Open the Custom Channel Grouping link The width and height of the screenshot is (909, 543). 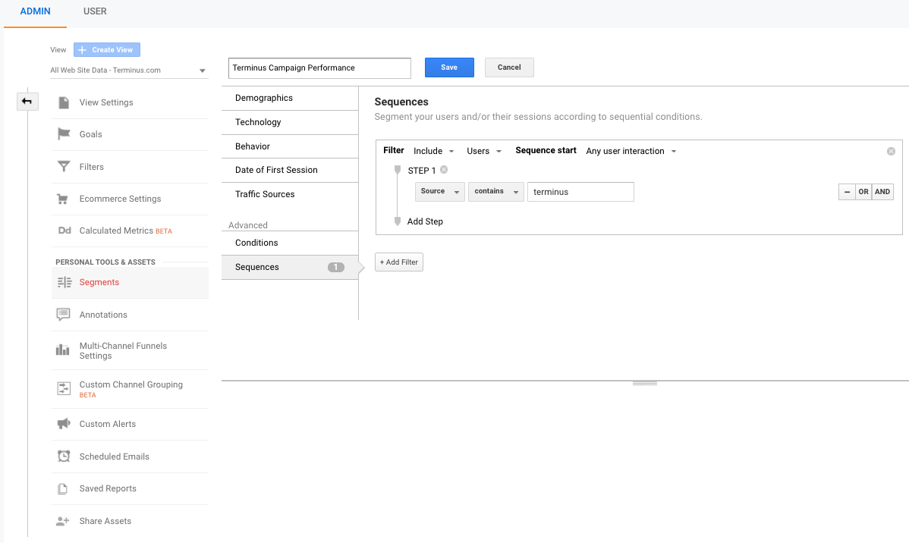point(131,384)
